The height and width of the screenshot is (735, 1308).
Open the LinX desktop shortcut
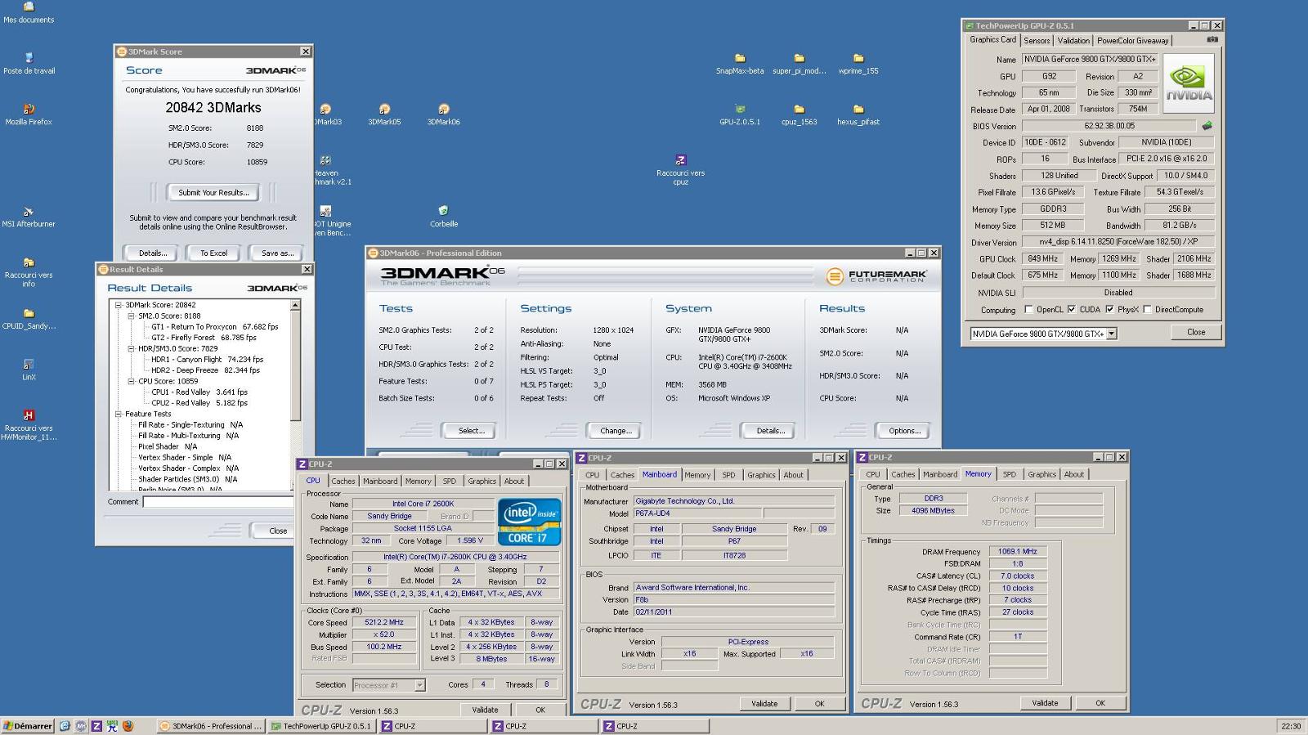pos(29,370)
